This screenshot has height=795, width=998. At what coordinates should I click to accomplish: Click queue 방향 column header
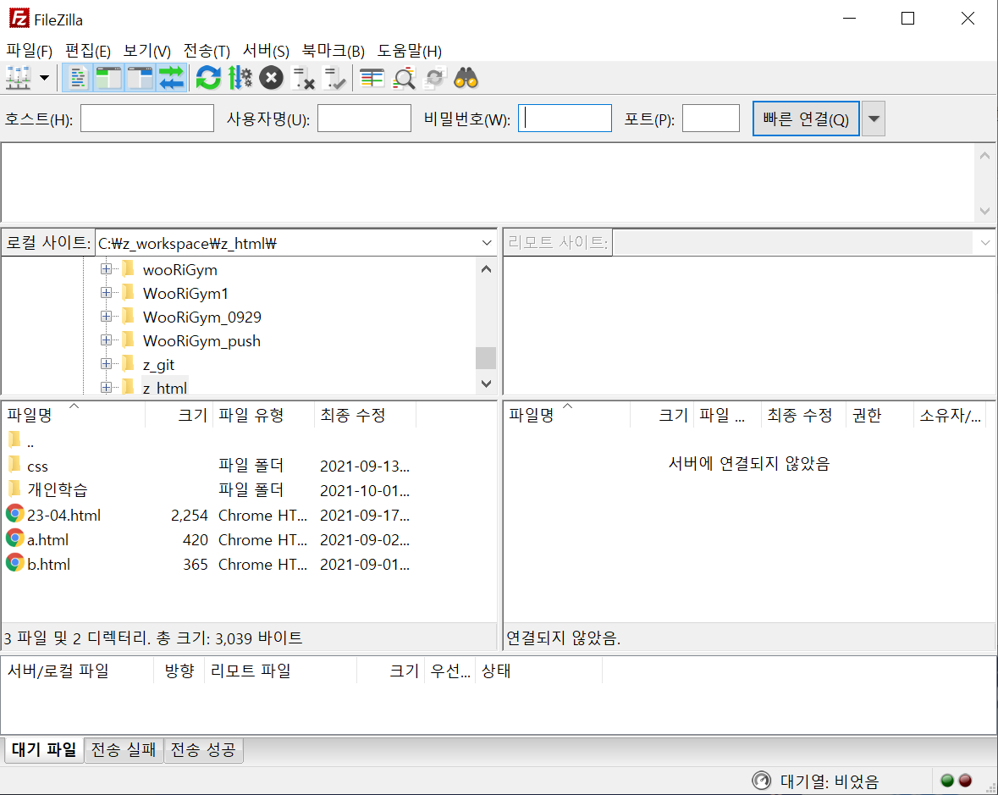point(179,671)
